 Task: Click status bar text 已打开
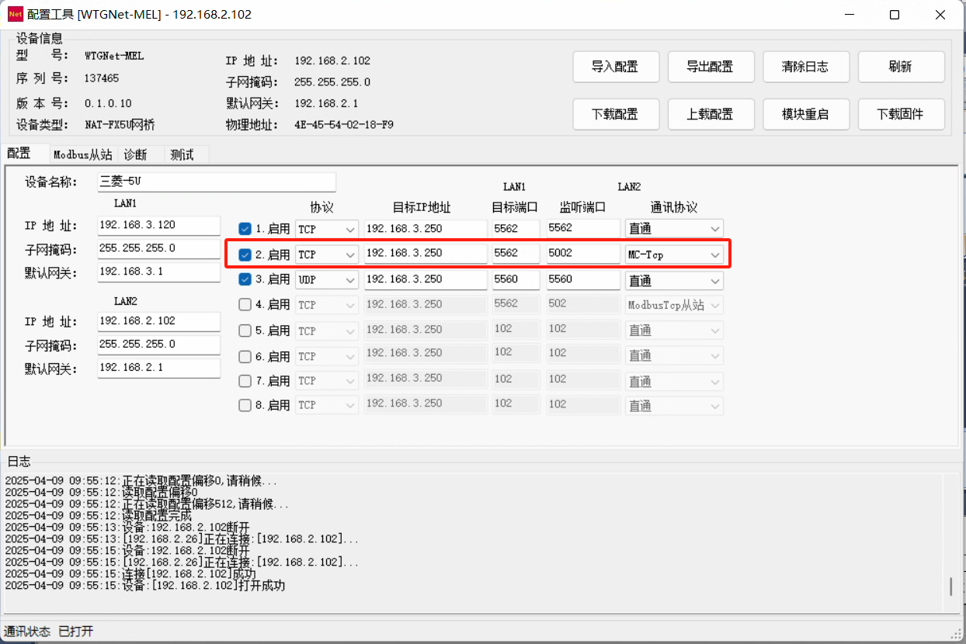(x=76, y=632)
